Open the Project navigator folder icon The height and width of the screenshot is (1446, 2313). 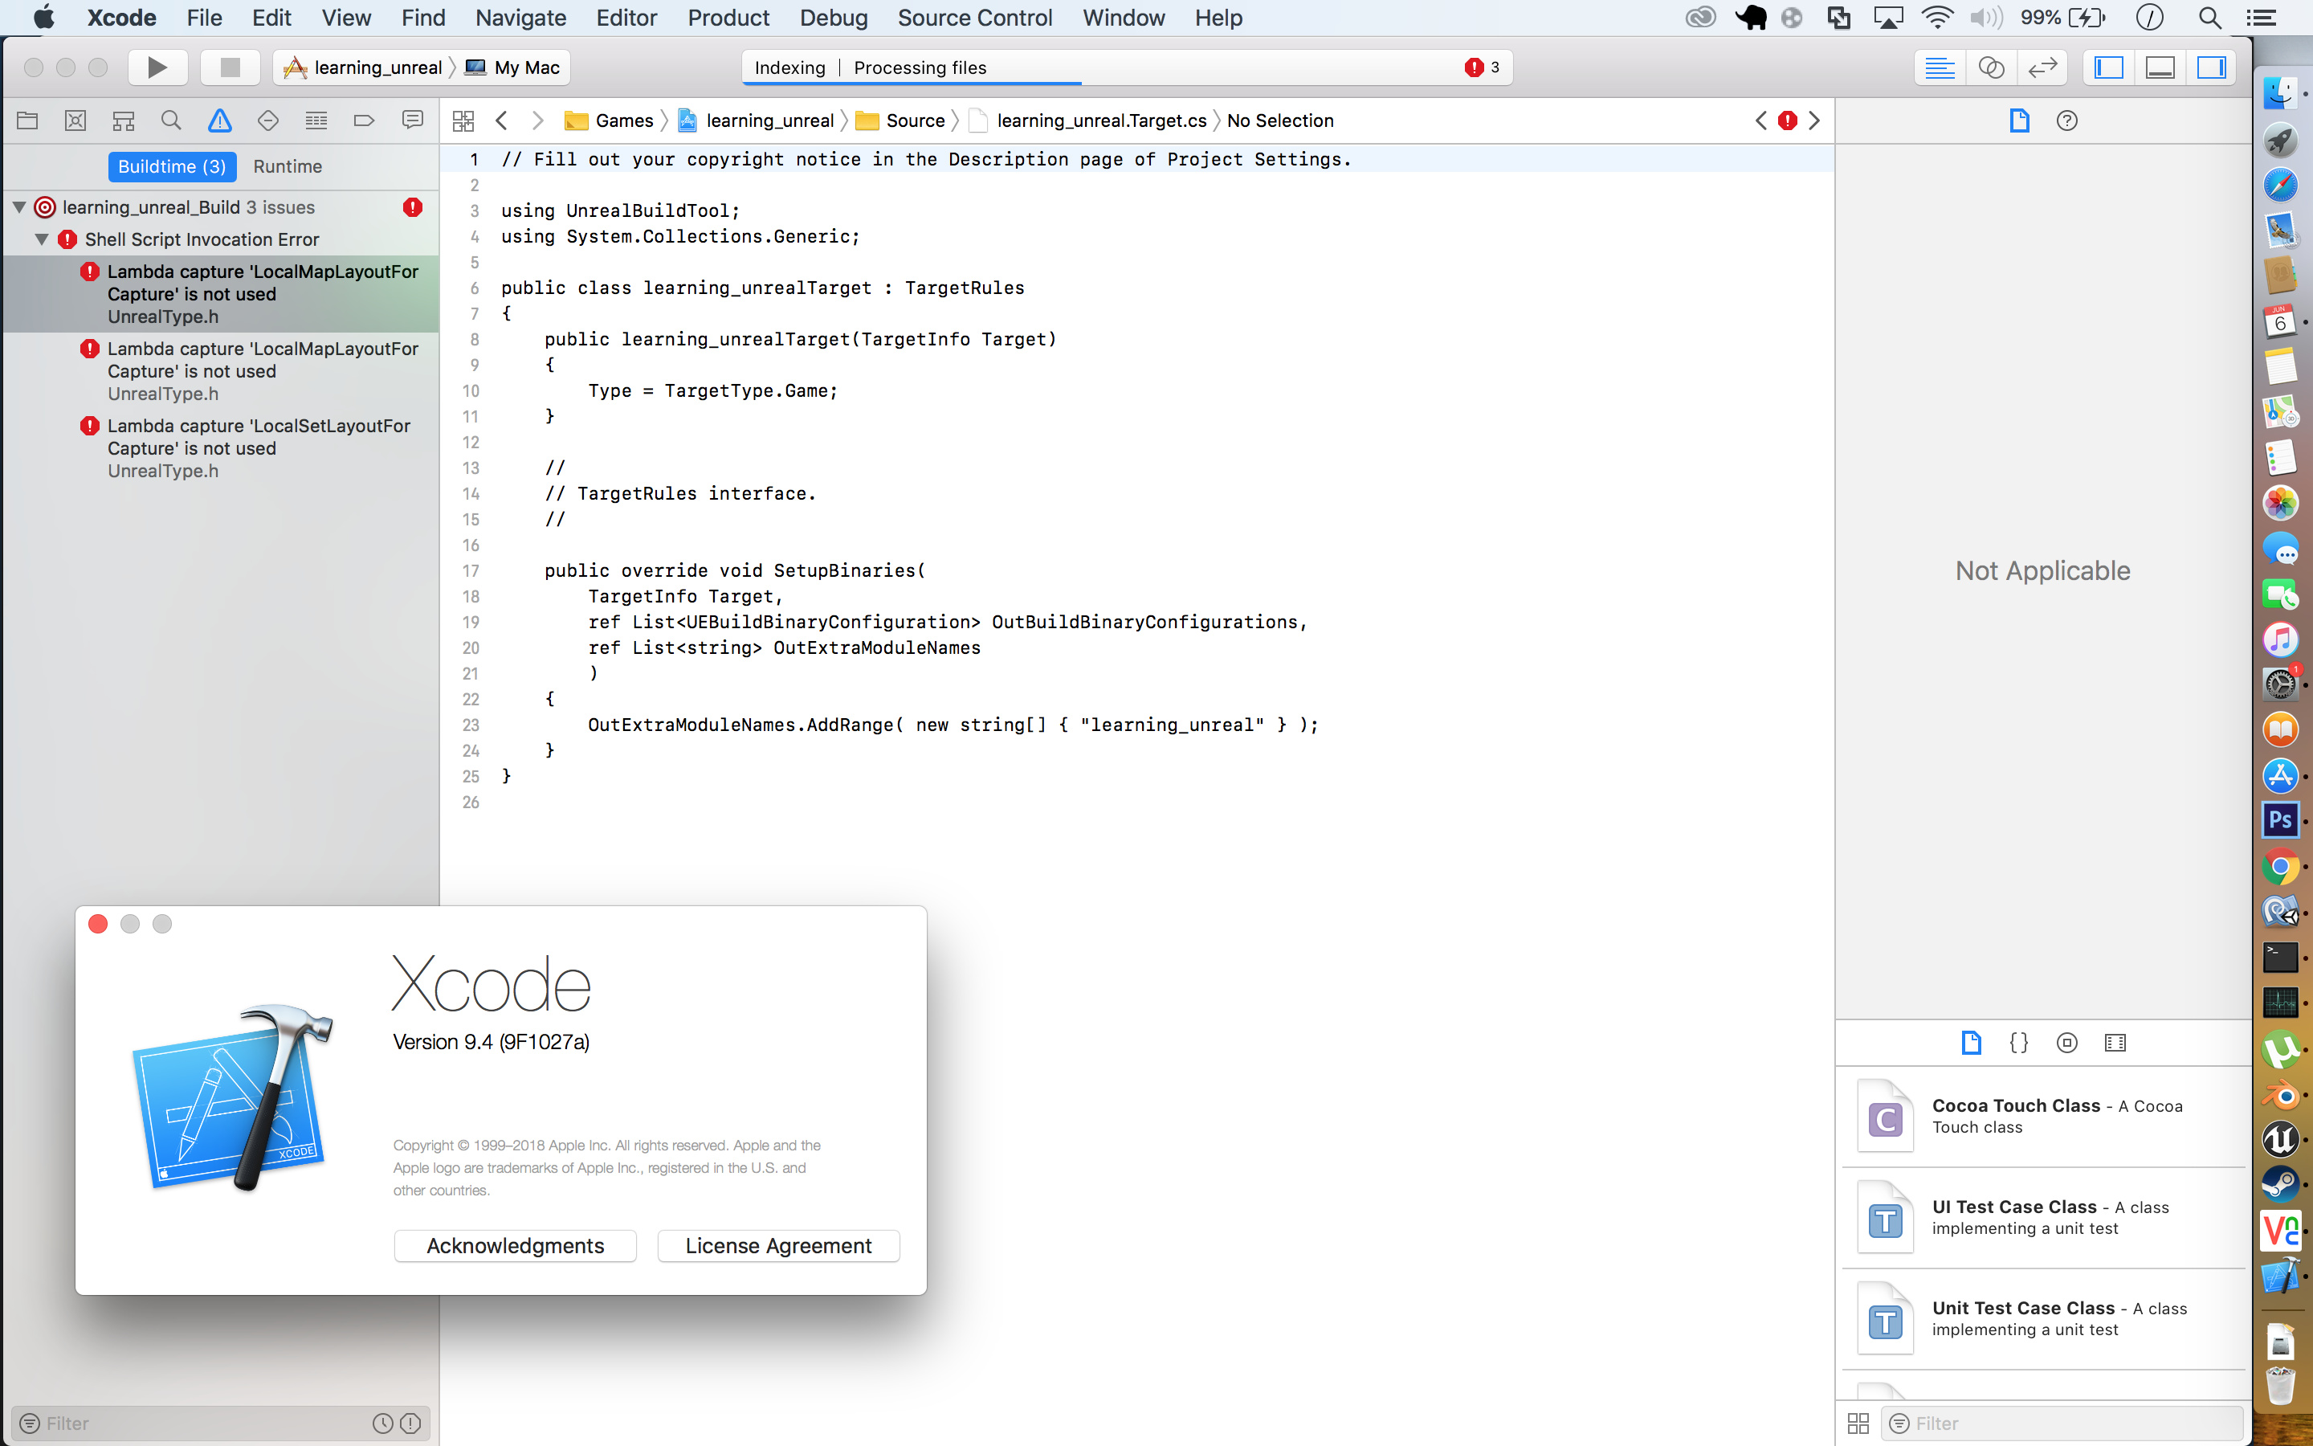tap(27, 120)
